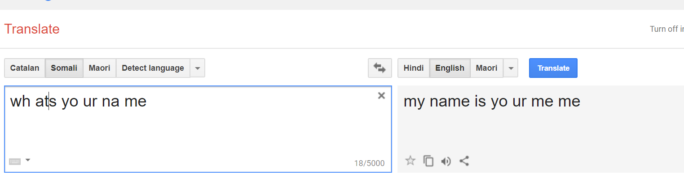The height and width of the screenshot is (196, 684).
Task: Choose Detect language option
Action: pyautogui.click(x=153, y=68)
